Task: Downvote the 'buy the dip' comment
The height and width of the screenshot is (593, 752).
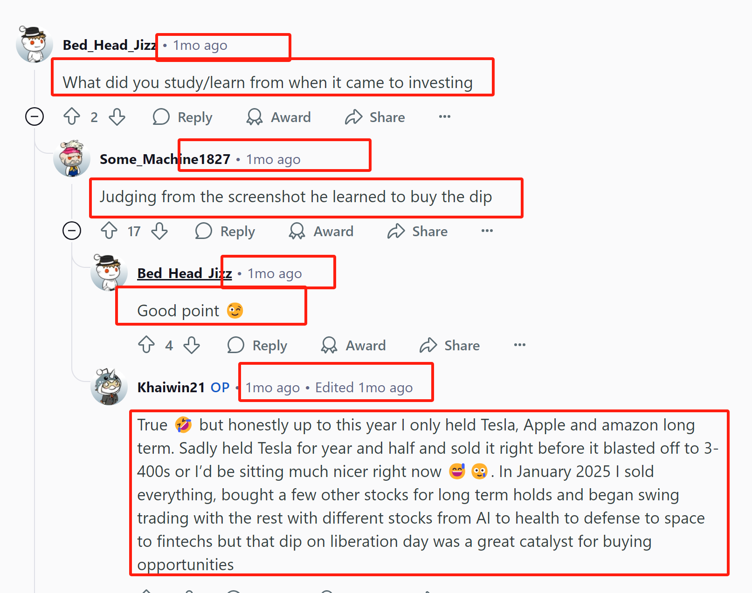Action: (x=159, y=231)
